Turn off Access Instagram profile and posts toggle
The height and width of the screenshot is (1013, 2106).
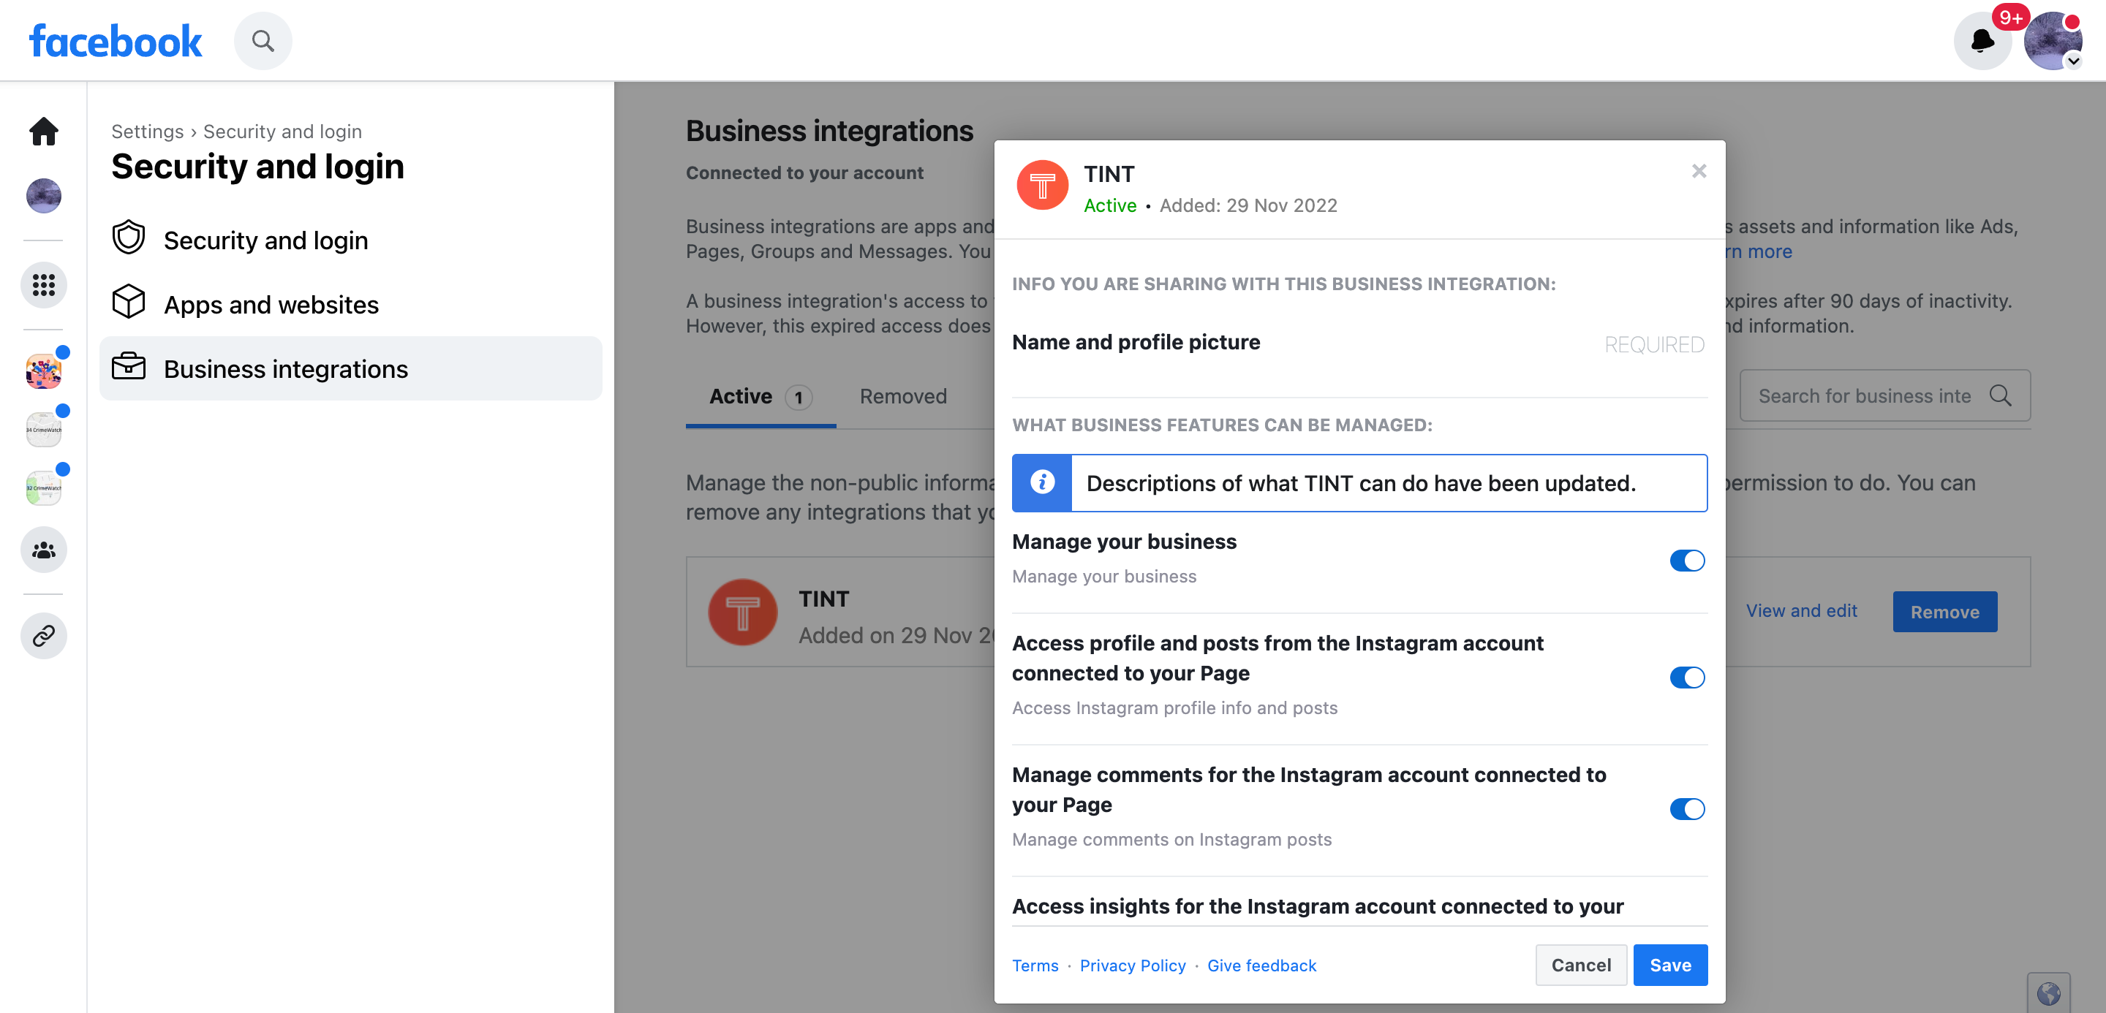(1686, 678)
